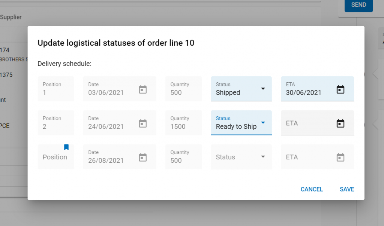Open the empty Status dropdown in third row
Viewport: 384px width, 226px height.
coord(241,157)
